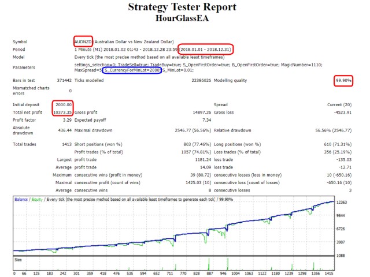Screen dimensions: 370x277
Task: Click the 'Parameters' row label
Action: (24, 68)
